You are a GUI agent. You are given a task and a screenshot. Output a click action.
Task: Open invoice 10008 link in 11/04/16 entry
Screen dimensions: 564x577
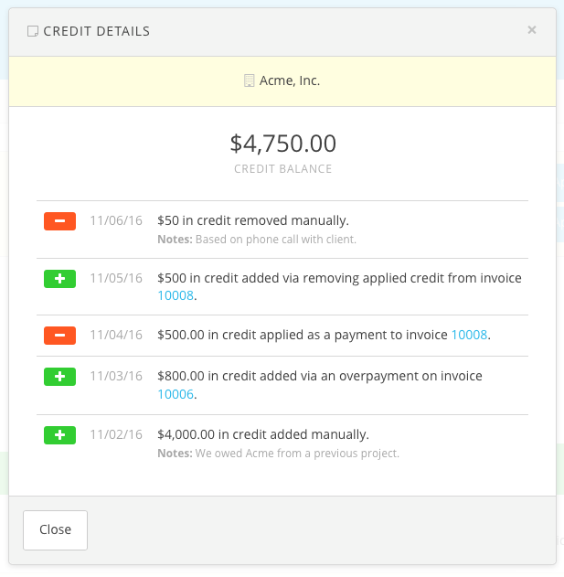[469, 335]
